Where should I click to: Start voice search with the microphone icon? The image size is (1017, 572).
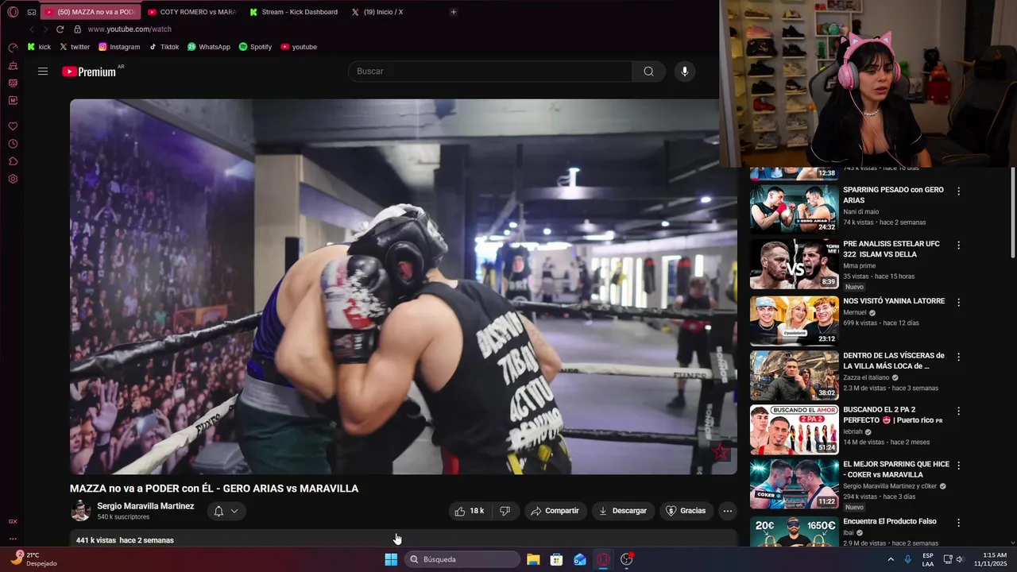click(685, 71)
